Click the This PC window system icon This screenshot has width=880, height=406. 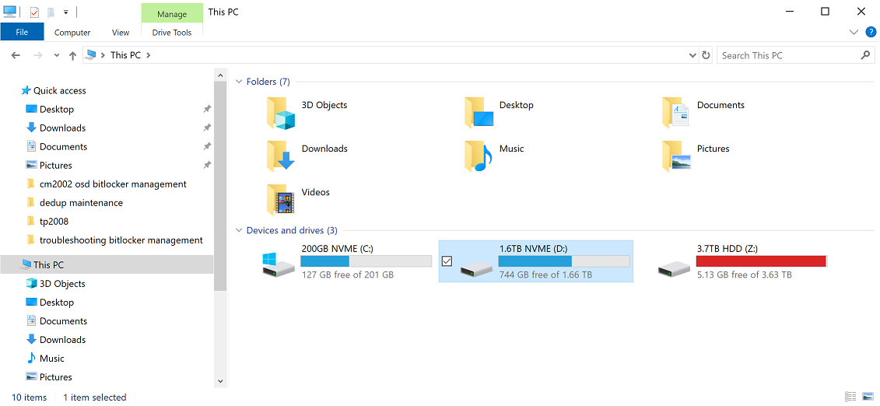coord(10,11)
